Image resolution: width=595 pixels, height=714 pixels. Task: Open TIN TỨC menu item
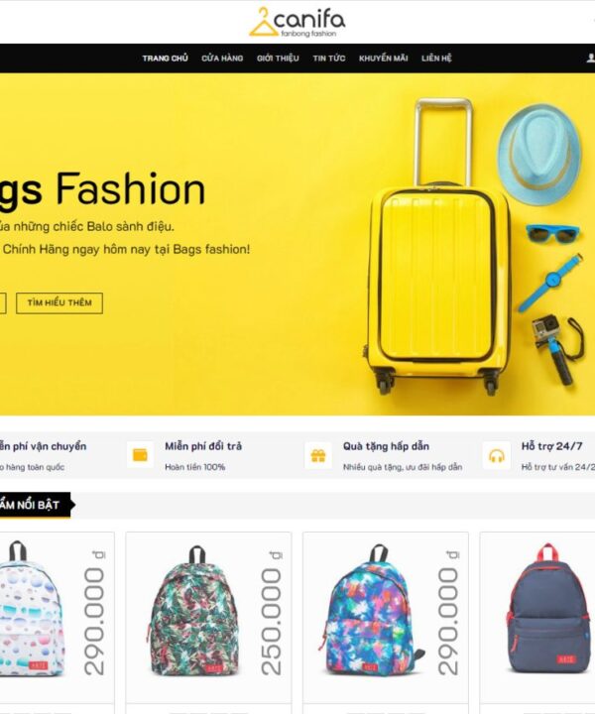coord(328,59)
